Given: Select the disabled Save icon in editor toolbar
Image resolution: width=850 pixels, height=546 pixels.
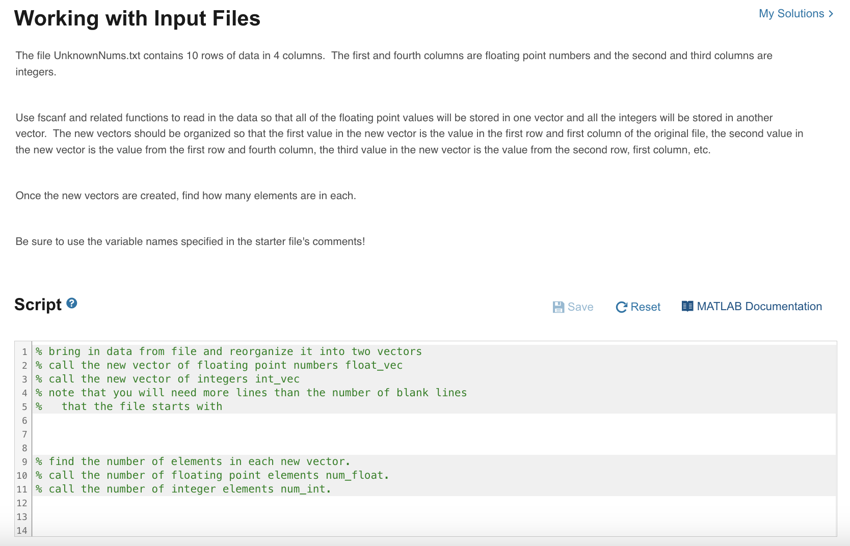Looking at the screenshot, I should click(559, 306).
